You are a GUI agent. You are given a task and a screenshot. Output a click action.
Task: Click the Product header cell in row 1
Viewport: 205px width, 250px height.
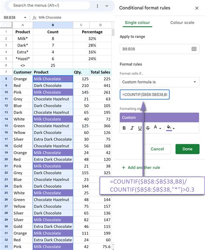23,32
